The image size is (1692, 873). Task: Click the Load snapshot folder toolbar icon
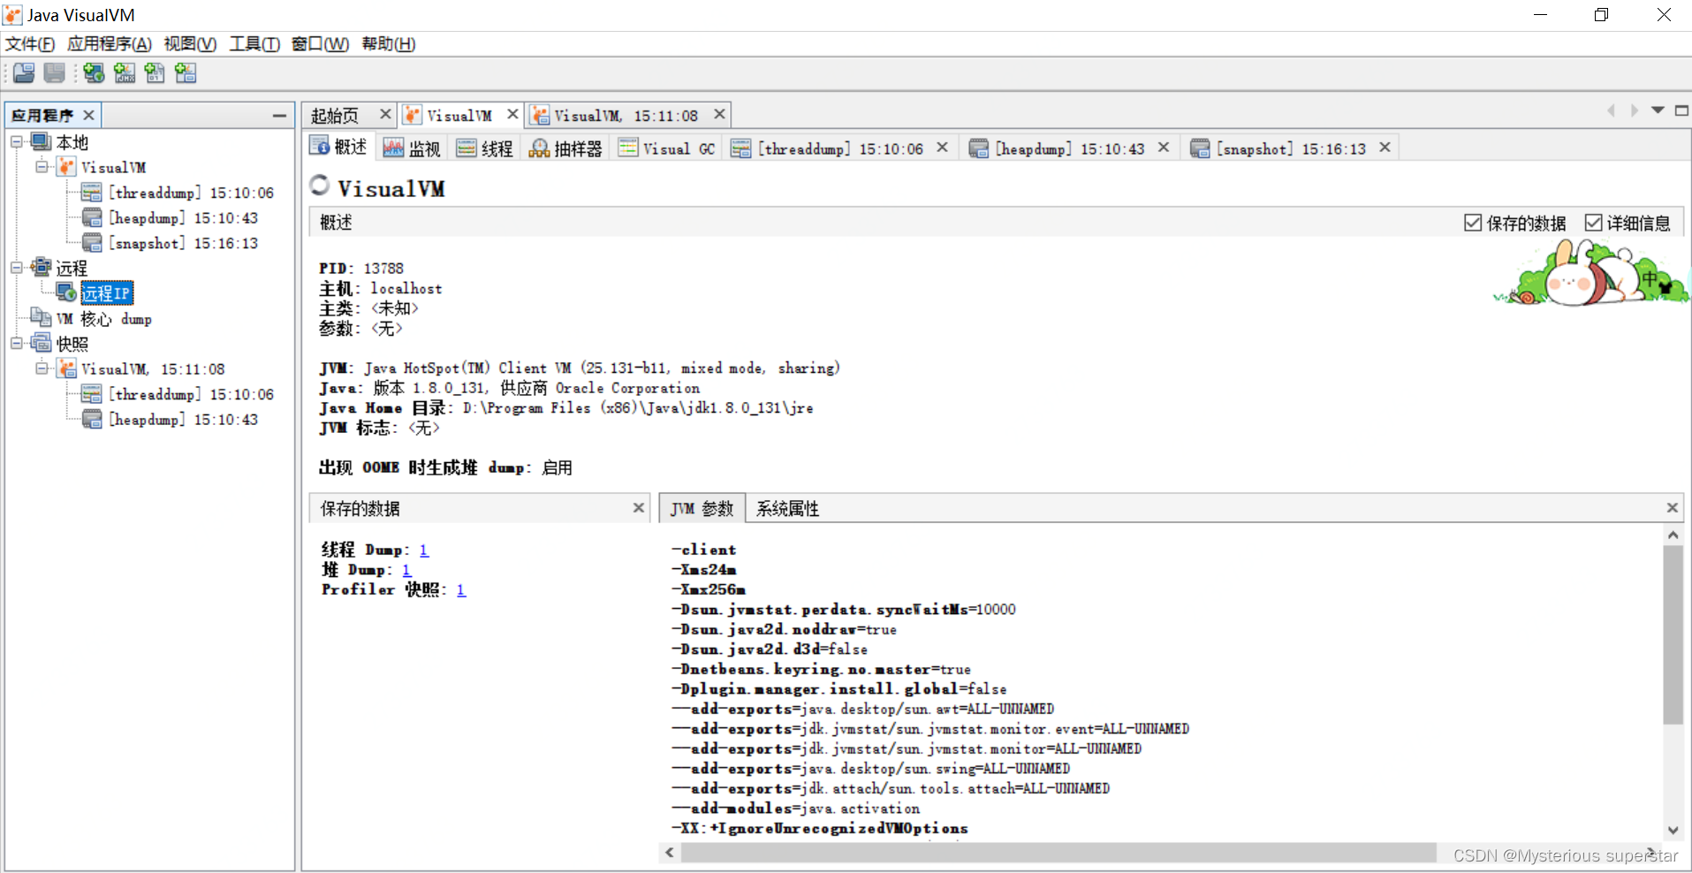(24, 73)
